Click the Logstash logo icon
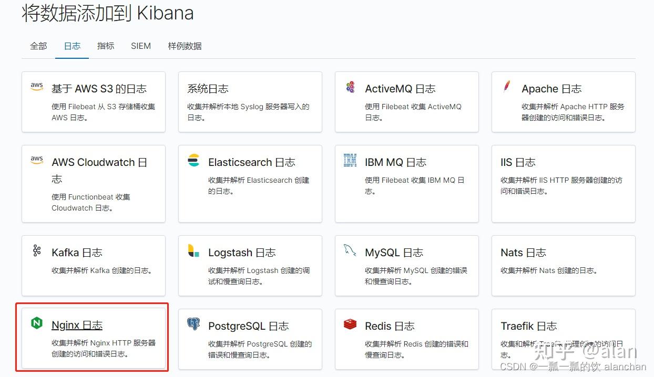Image resolution: width=654 pixels, height=377 pixels. coord(193,251)
